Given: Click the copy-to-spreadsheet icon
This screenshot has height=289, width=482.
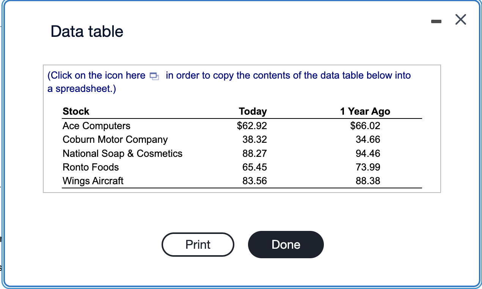Looking at the screenshot, I should click(153, 76).
